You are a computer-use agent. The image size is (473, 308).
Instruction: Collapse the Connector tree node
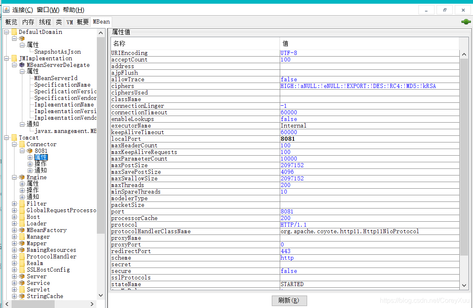point(14,144)
